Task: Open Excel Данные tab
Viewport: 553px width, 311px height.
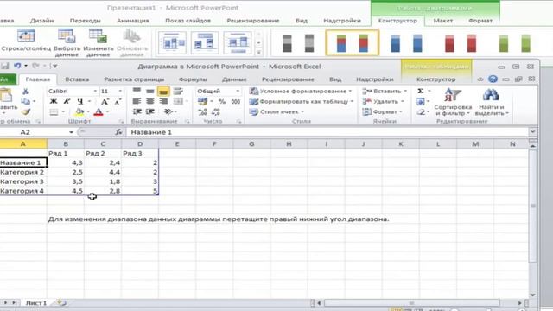Action: coord(234,79)
